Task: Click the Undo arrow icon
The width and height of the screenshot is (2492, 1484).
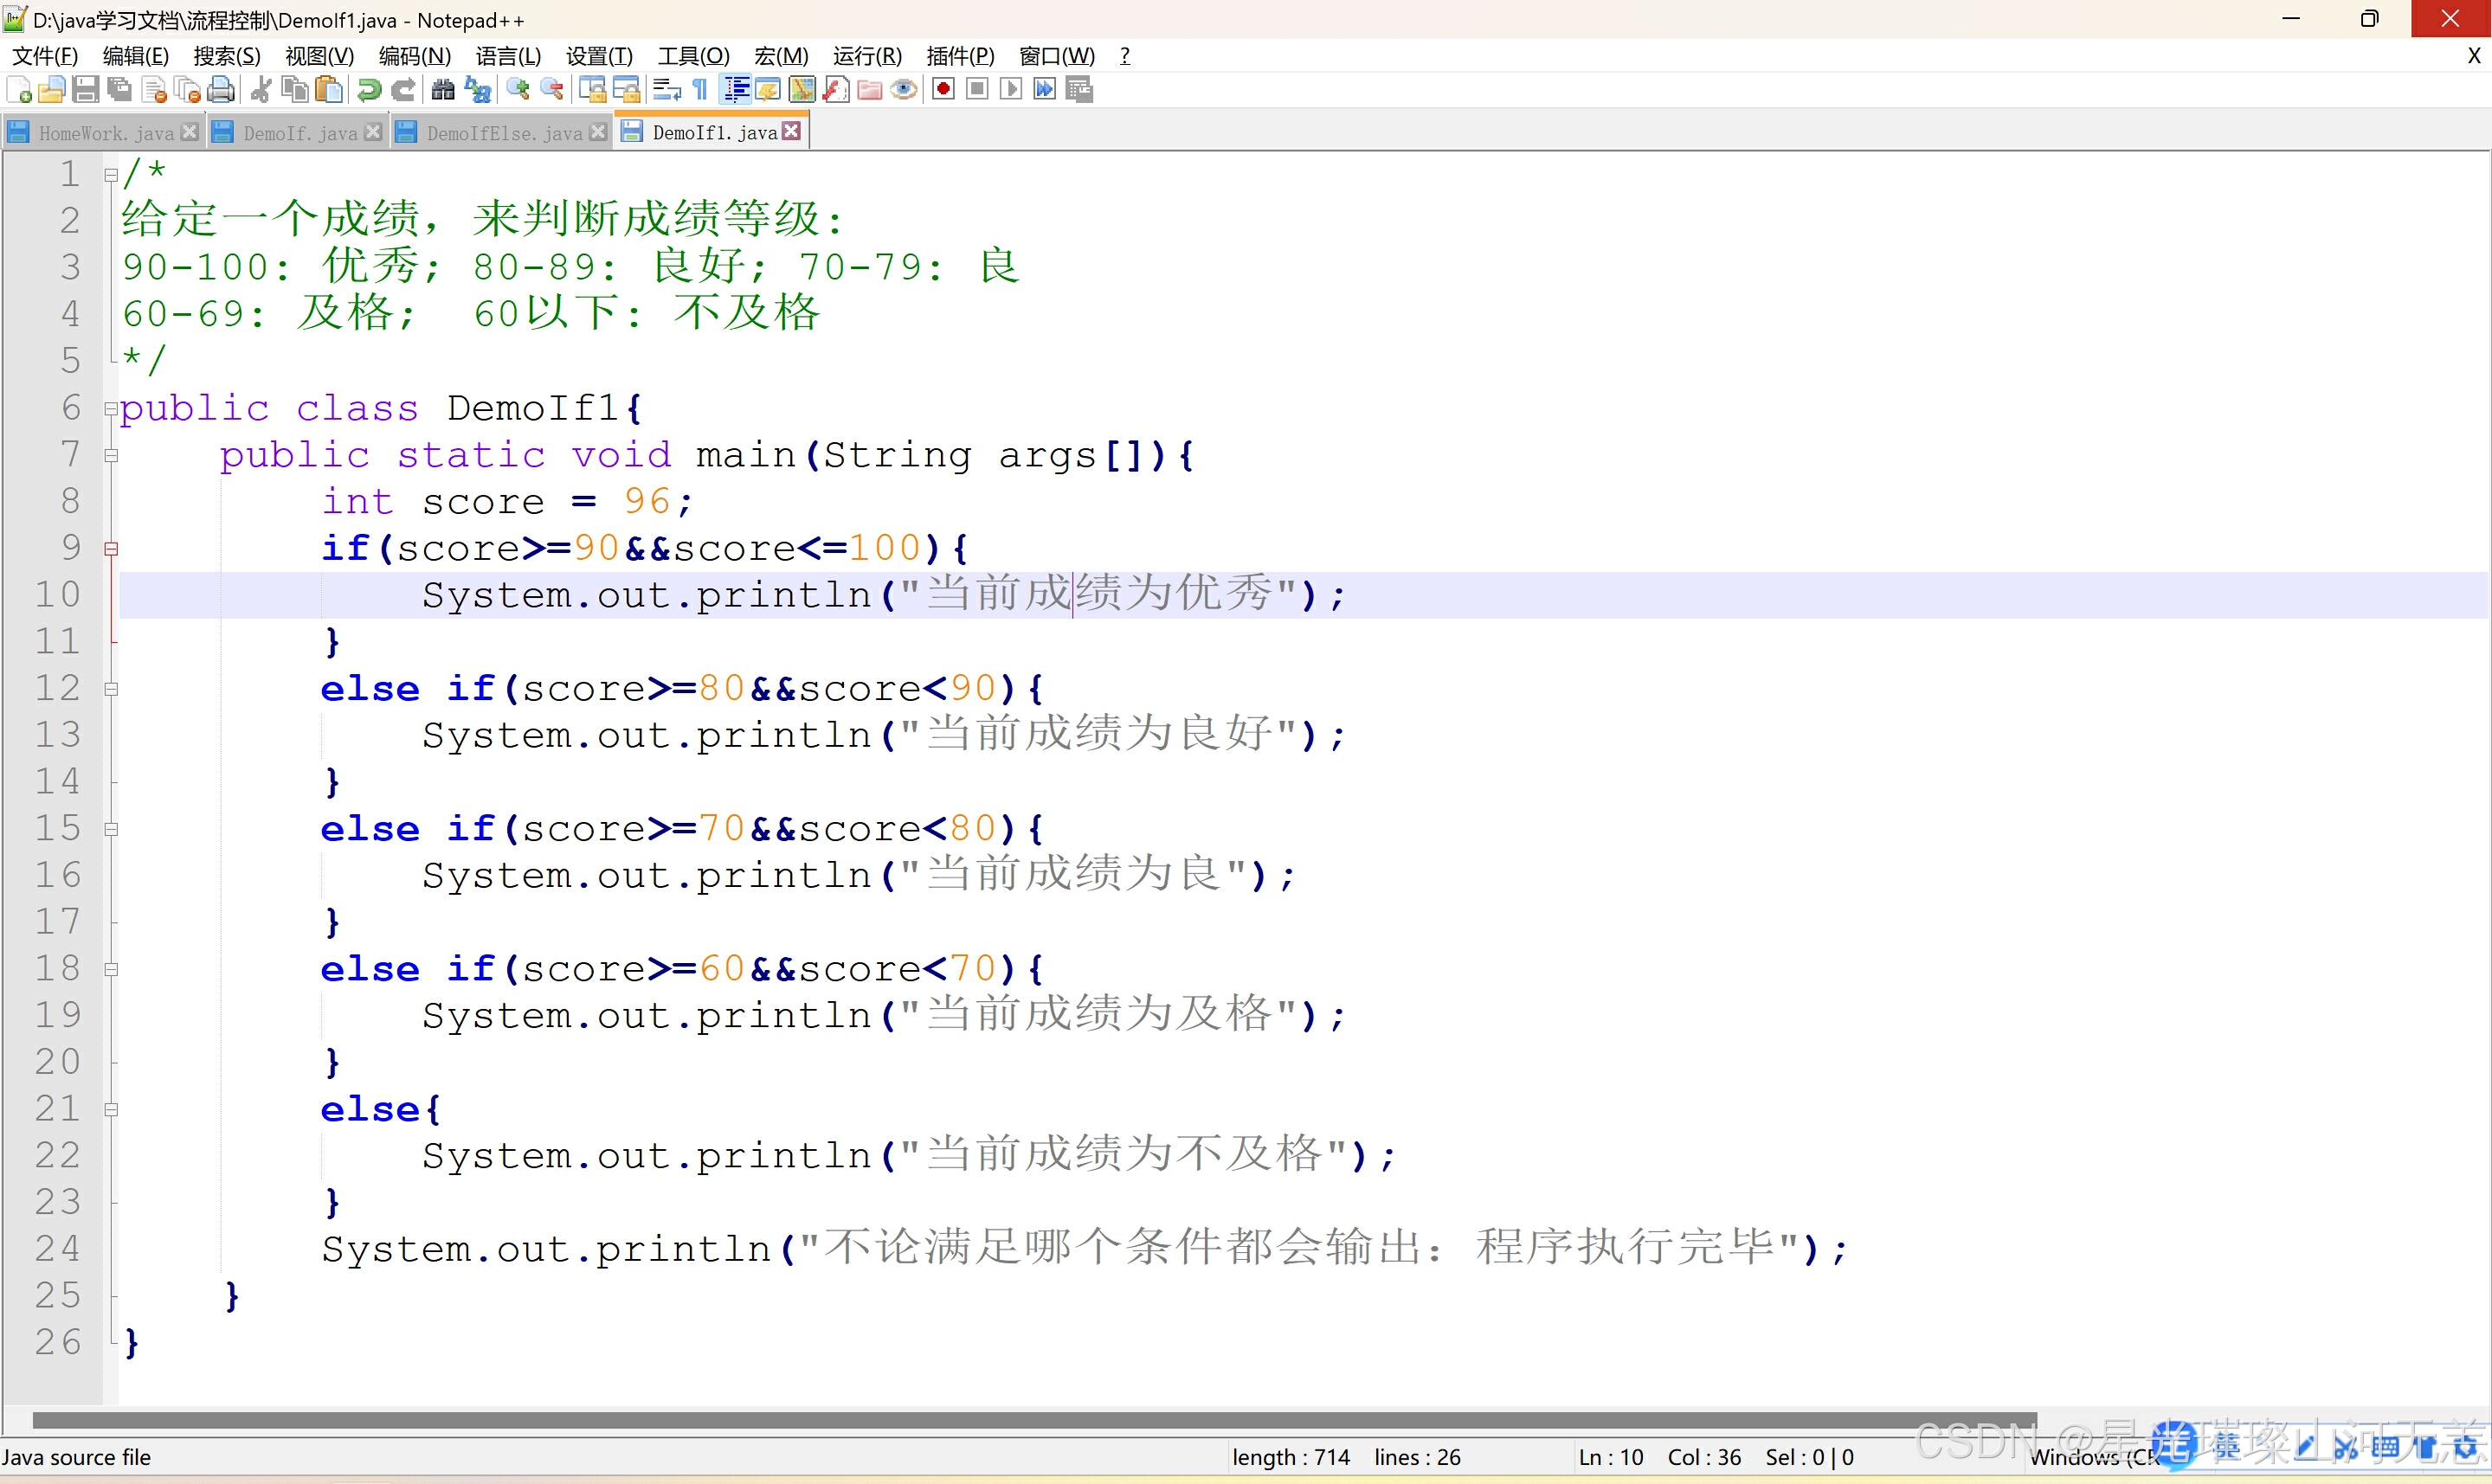Action: (x=369, y=90)
